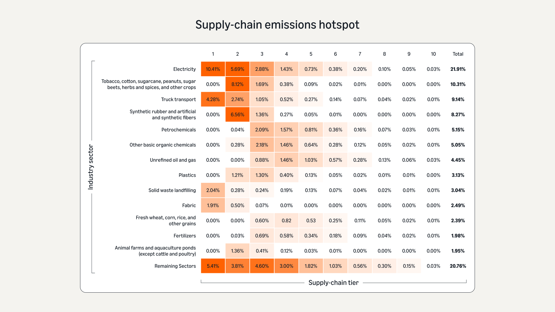Select Electricity's 21.91% total value
Viewport: 555px width, 312px height.
click(458, 69)
